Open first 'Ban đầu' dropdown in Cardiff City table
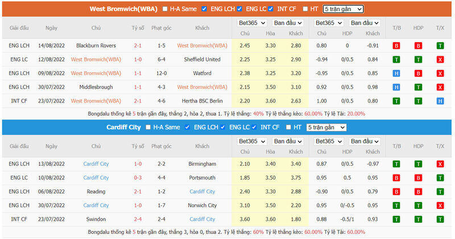The height and width of the screenshot is (239, 455). (x=288, y=142)
